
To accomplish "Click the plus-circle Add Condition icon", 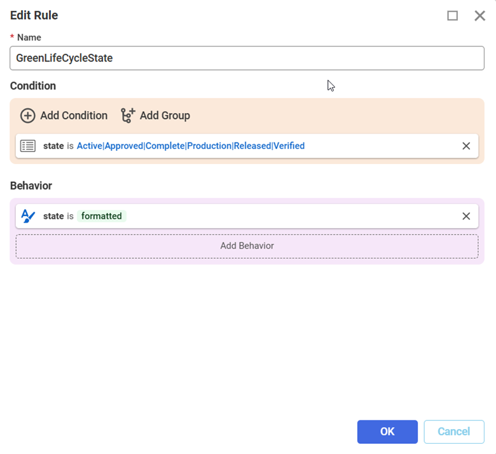I will 28,116.
